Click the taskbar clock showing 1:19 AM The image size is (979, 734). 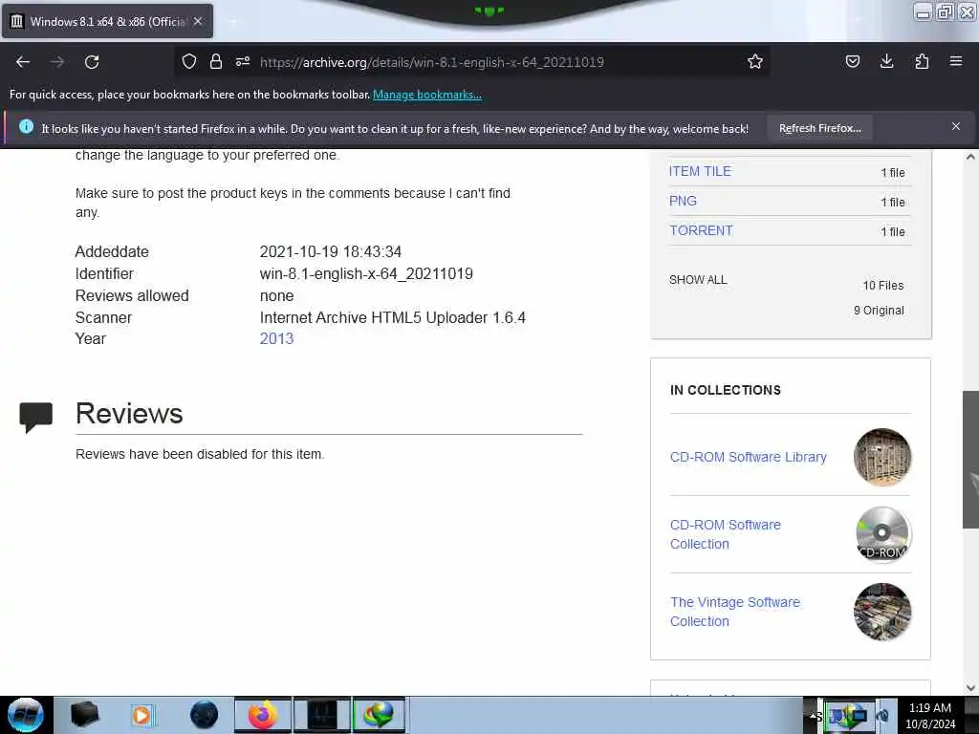tap(930, 715)
